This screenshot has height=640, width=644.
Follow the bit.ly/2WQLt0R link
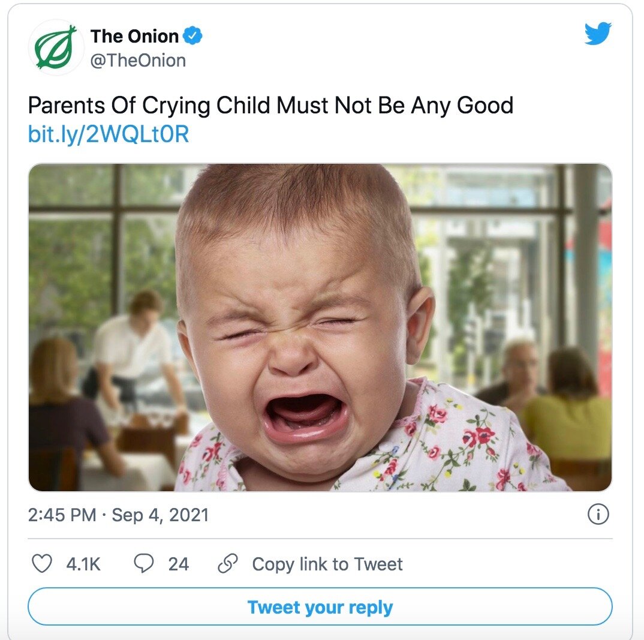pos(109,134)
